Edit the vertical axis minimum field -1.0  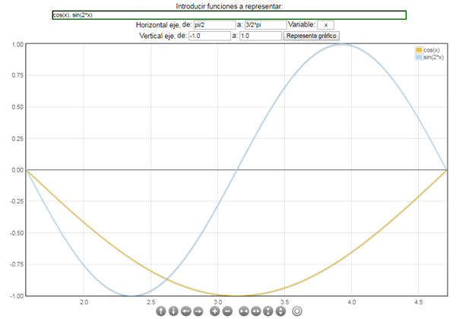pos(210,36)
